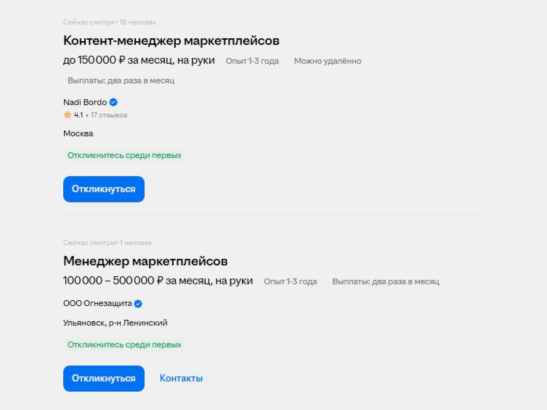This screenshot has width=547, height=410.
Task: Click the Выплаты tag on Менеджер маркетплейсов
Action: (386, 281)
